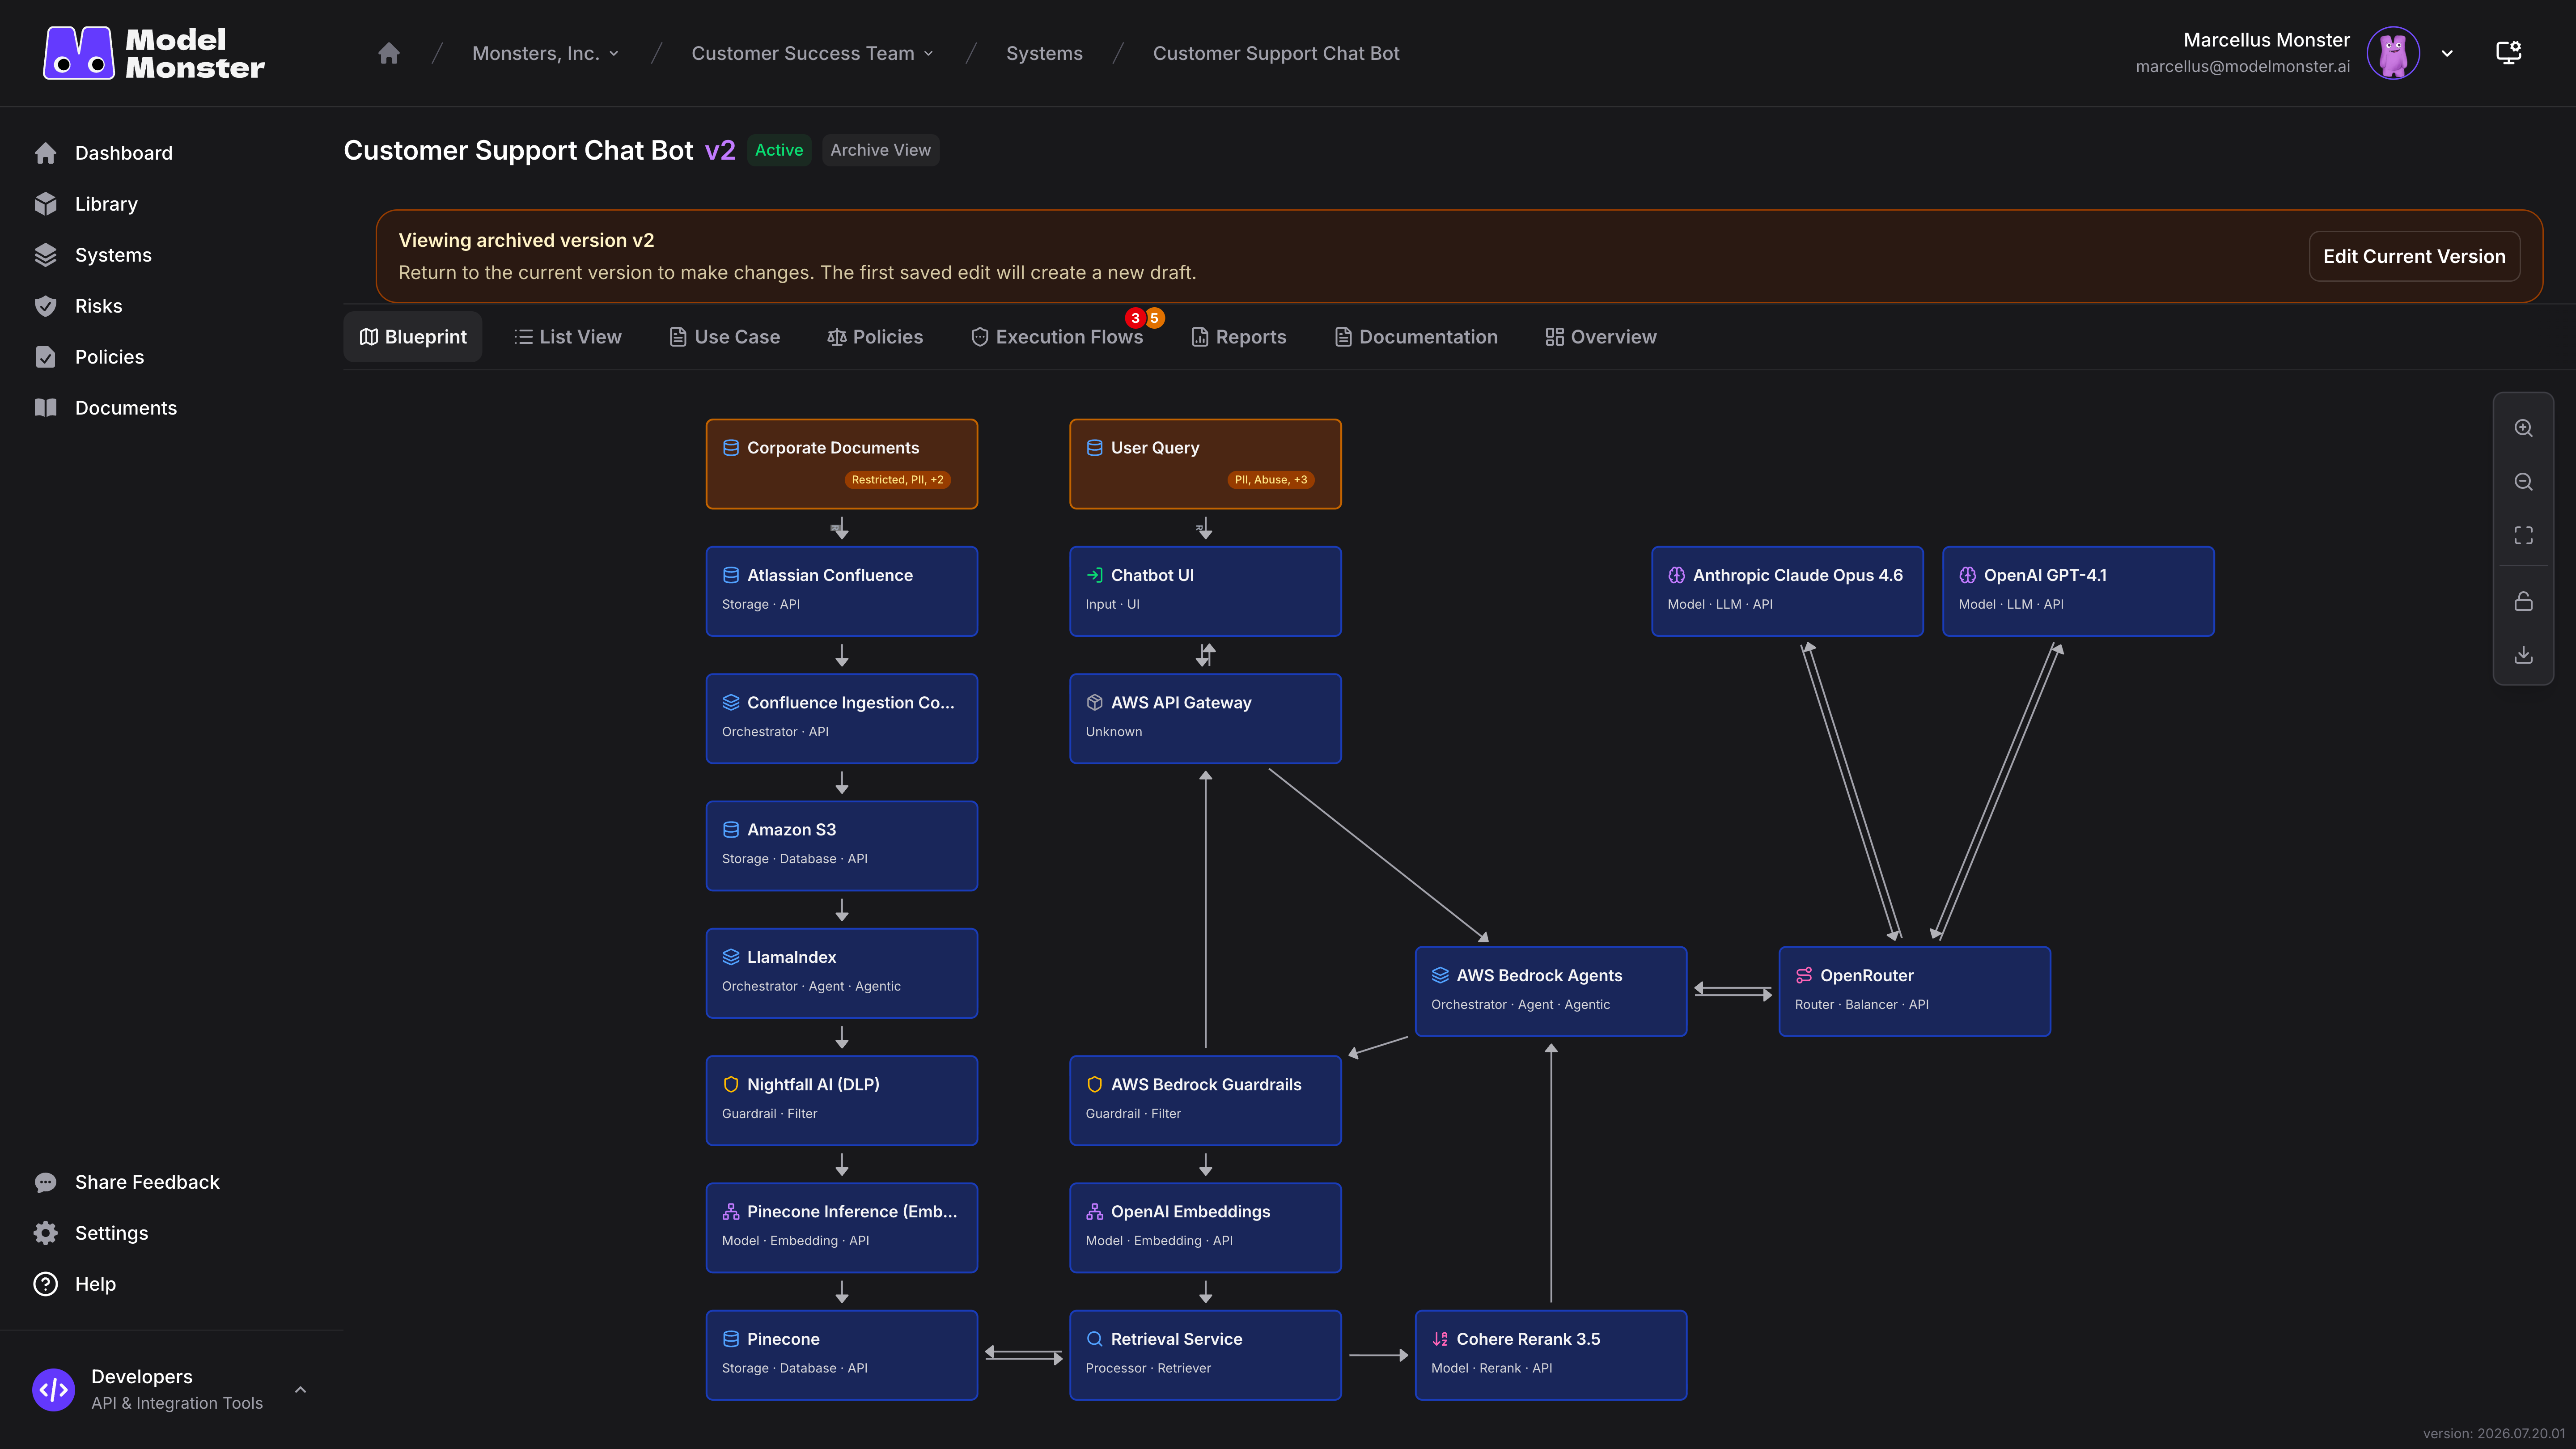Viewport: 2576px width, 1449px height.
Task: Zoom out of the blueprint canvas
Action: tap(2523, 482)
